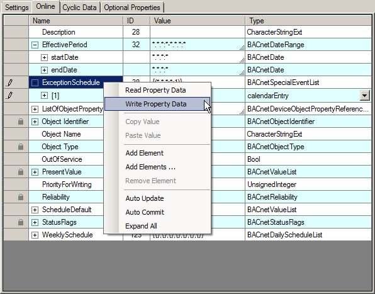Viewport: 375px width, 294px height.
Task: Click lock icon on Reliability row
Action: [21, 197]
